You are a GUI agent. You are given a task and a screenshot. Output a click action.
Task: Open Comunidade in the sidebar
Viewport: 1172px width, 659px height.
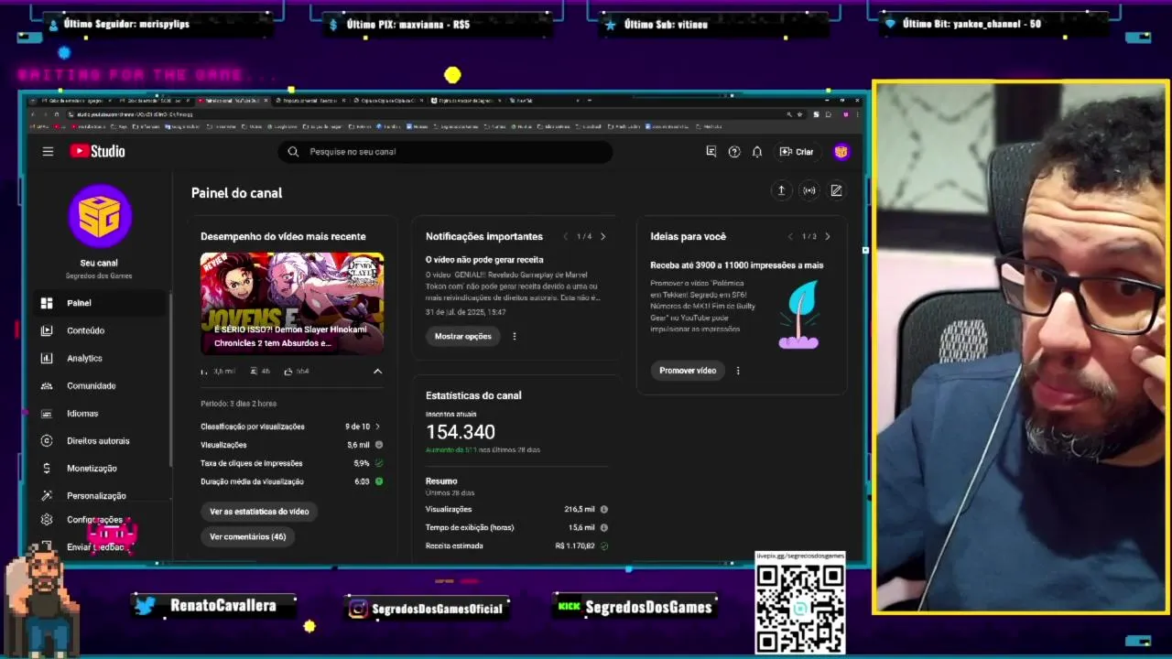[100, 385]
